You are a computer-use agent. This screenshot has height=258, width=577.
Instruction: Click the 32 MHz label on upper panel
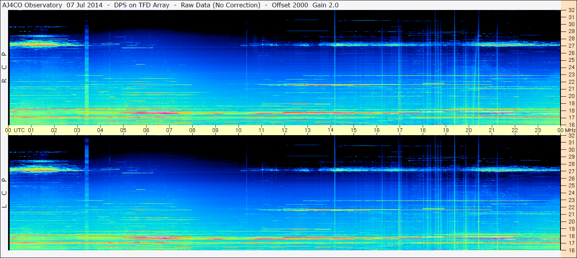571,10
